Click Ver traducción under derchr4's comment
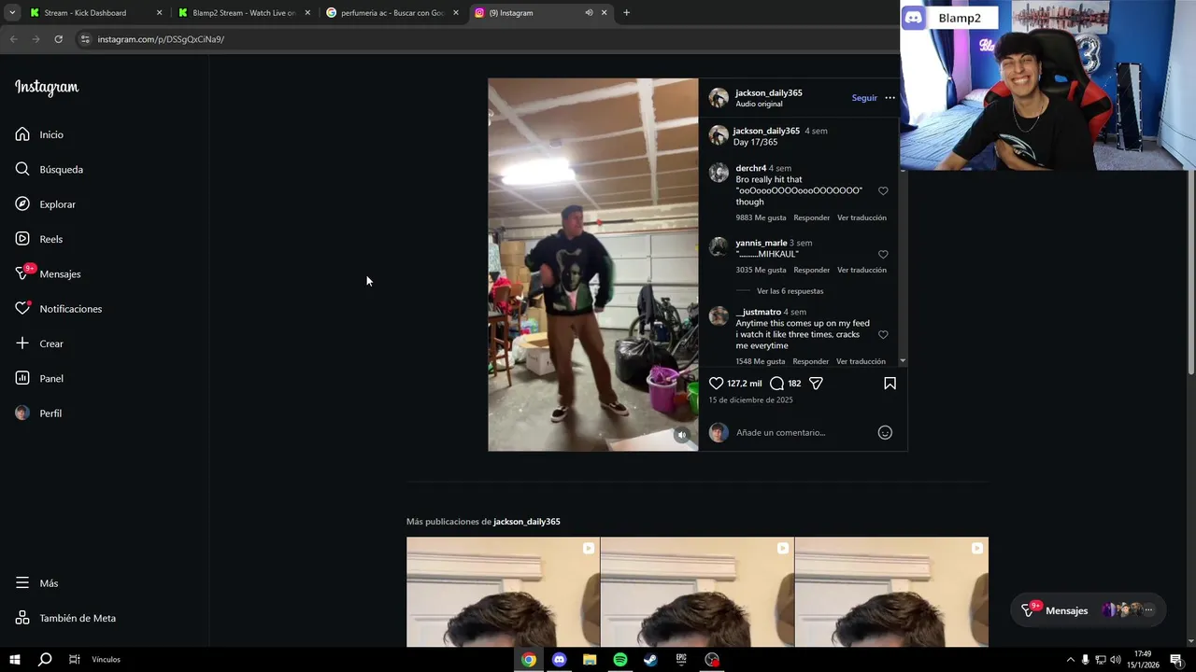The width and height of the screenshot is (1196, 672). [861, 217]
